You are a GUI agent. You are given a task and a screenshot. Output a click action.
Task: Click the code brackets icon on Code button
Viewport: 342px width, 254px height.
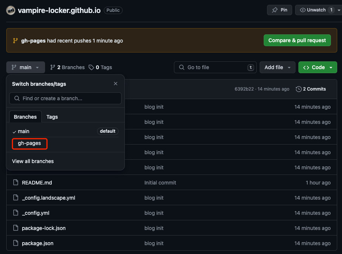[306, 68]
